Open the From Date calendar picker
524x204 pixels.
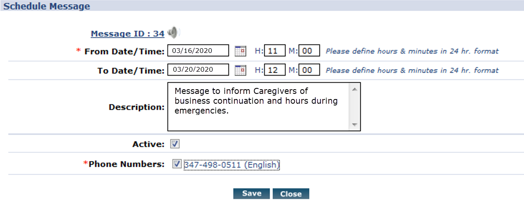point(241,51)
